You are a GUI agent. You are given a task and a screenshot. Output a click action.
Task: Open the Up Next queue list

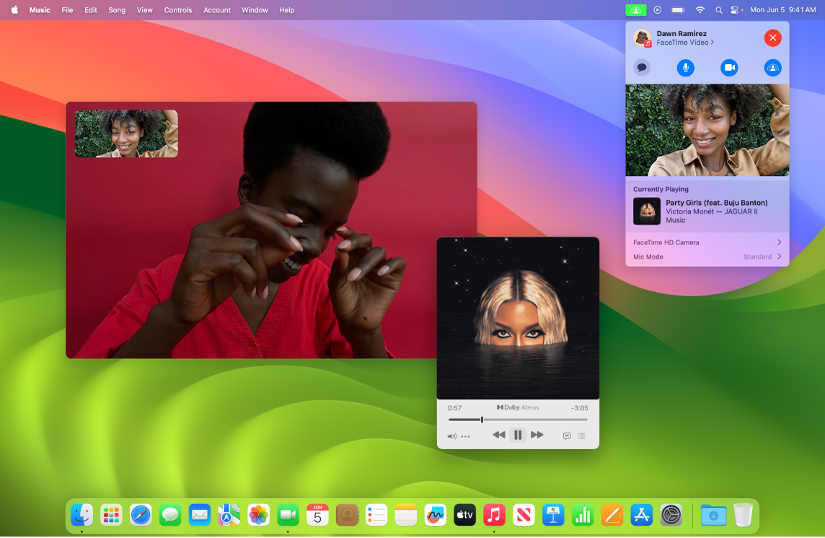581,435
